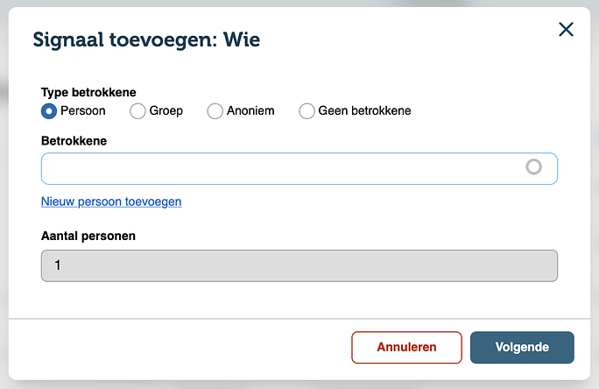Pick the Anoniem radio circle
Image resolution: width=599 pixels, height=389 pixels.
[x=215, y=111]
